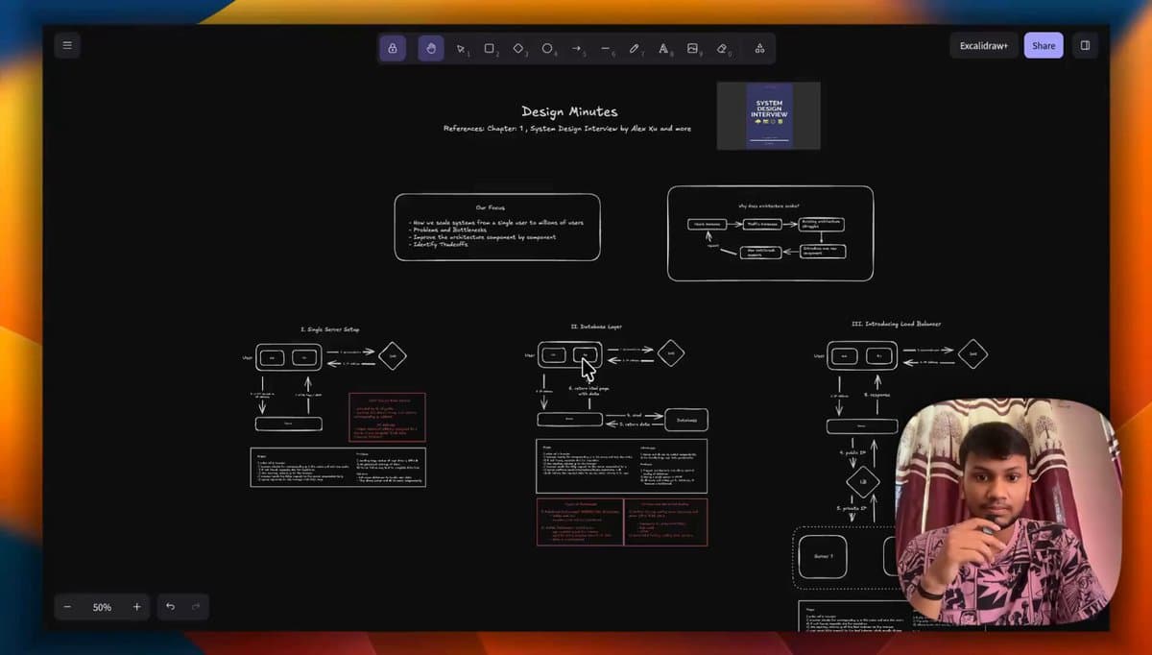Toggle the keep-tool-active lock icon
1152x655 pixels.
click(392, 48)
